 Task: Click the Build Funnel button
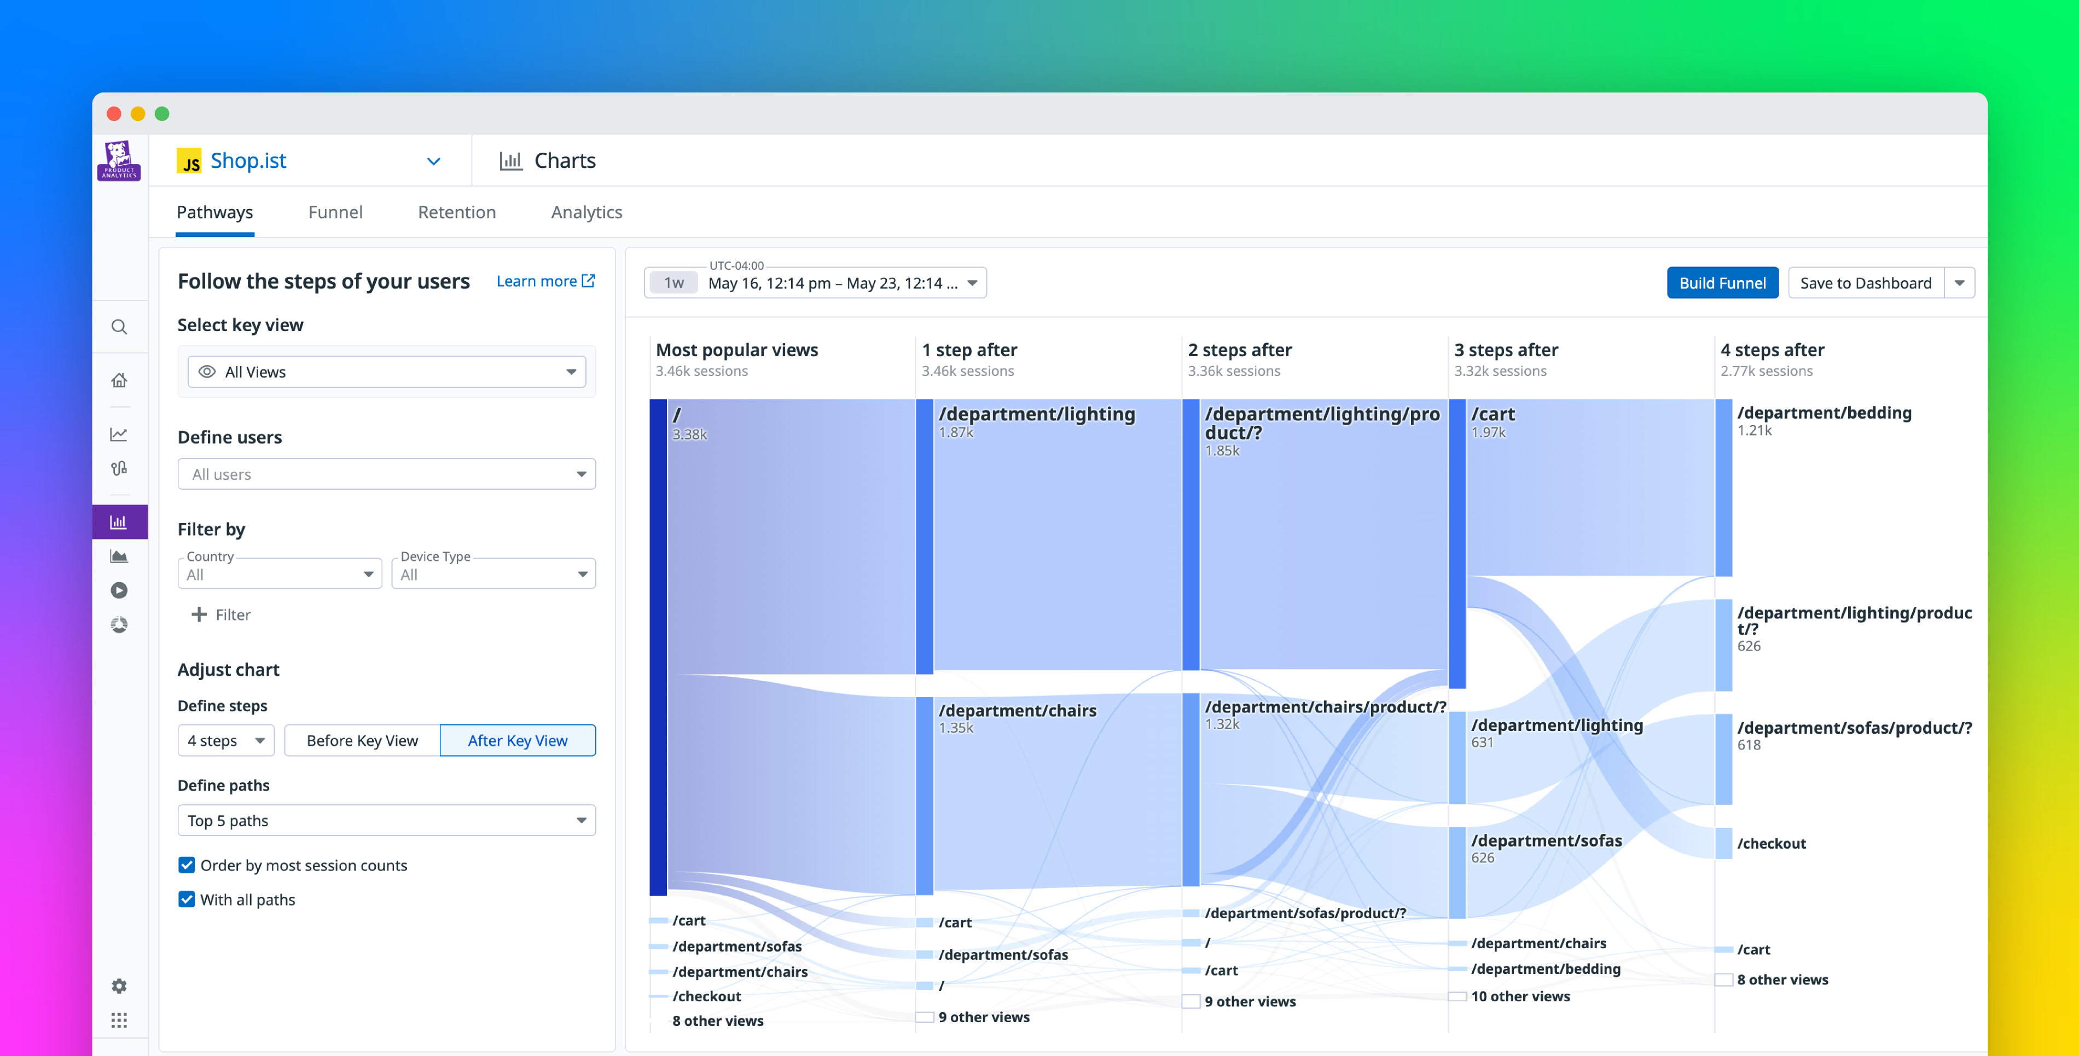pos(1722,282)
